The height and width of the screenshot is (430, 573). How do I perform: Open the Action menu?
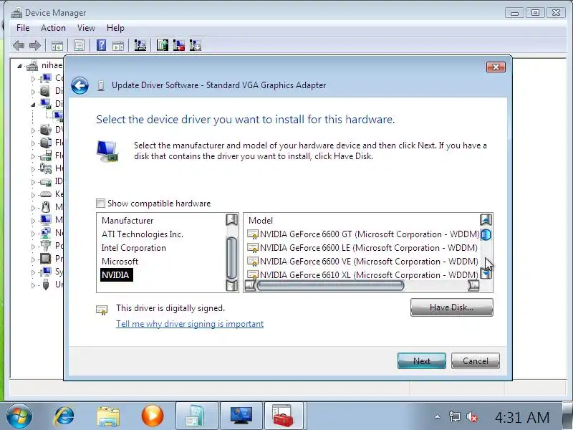(x=53, y=28)
